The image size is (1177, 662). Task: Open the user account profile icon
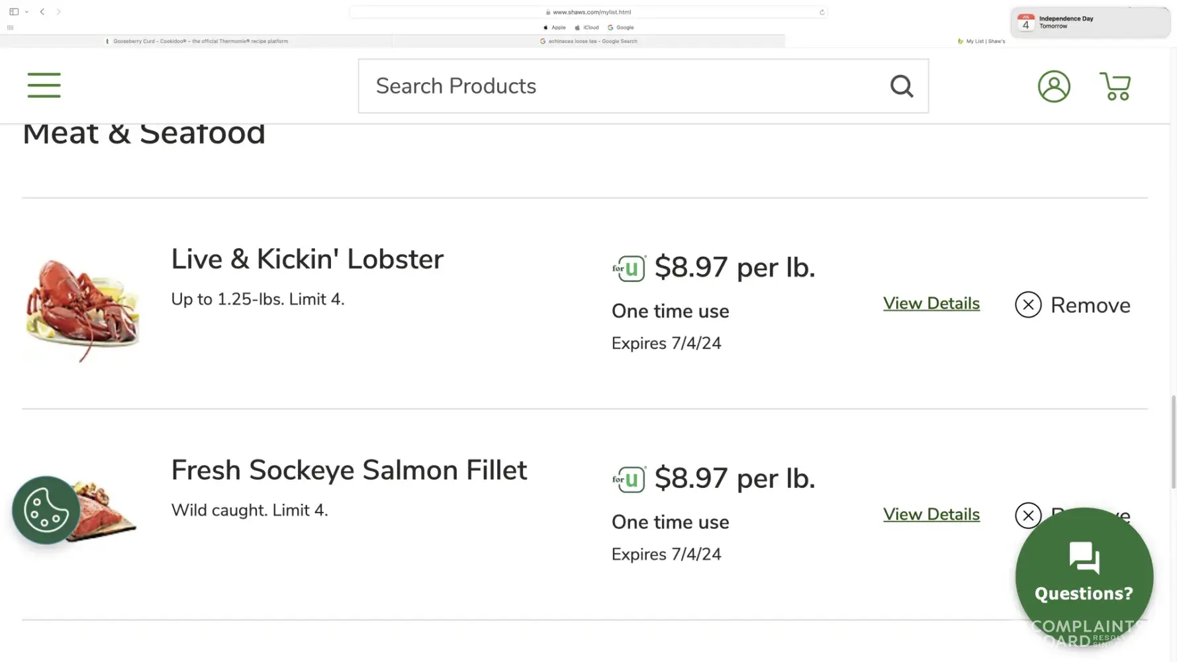point(1053,86)
